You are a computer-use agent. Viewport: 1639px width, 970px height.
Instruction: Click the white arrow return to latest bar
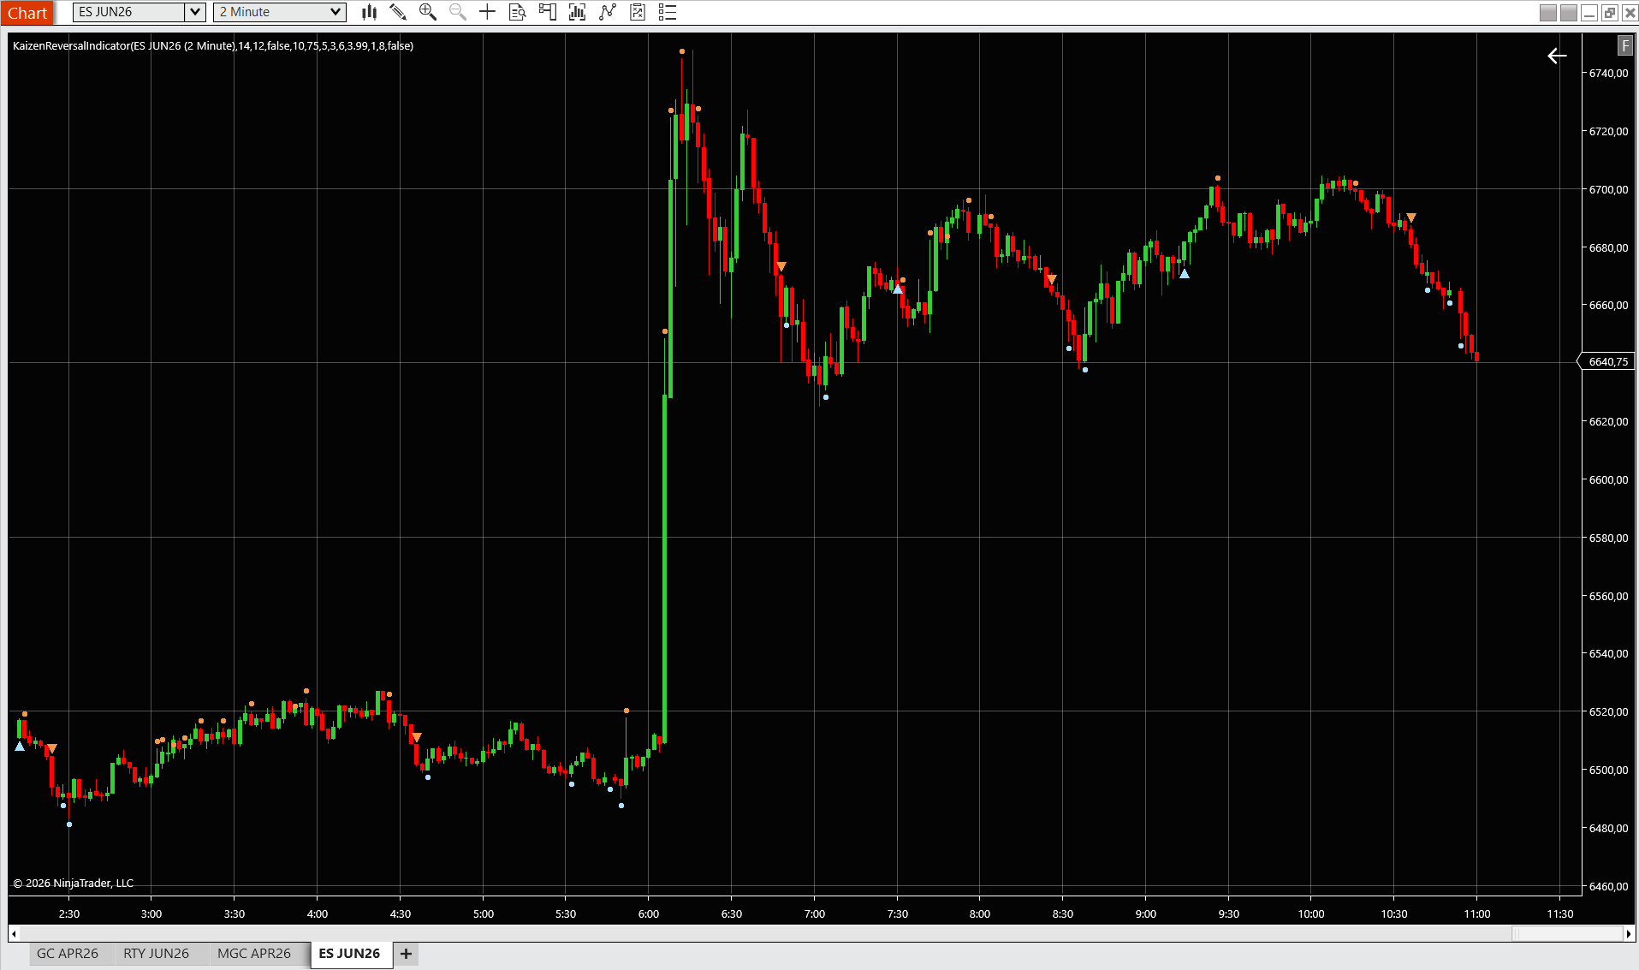coord(1557,56)
